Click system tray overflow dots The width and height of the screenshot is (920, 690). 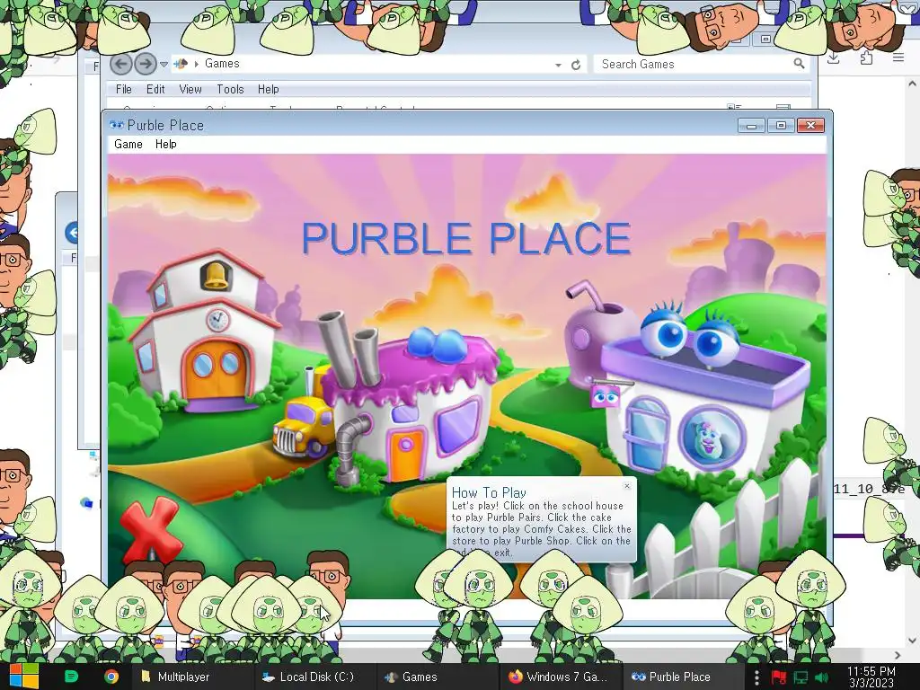click(756, 677)
